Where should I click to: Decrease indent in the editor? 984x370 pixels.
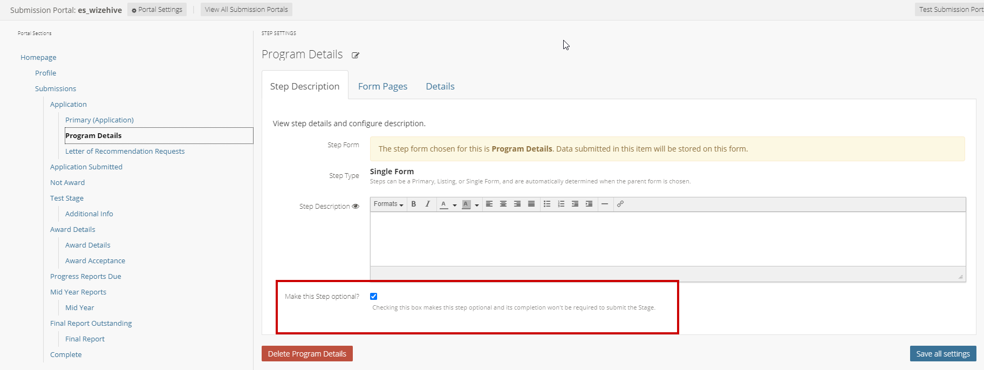pos(575,204)
